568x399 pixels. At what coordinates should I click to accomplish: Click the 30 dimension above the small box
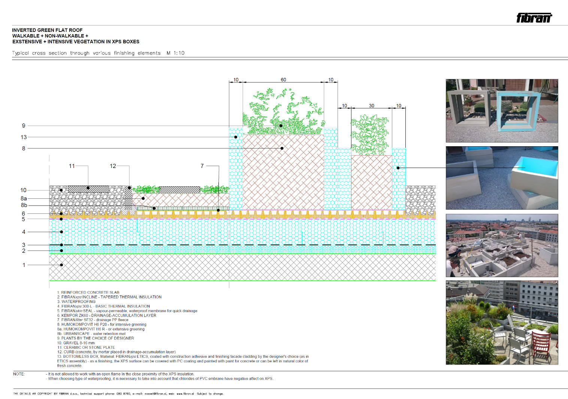point(372,105)
